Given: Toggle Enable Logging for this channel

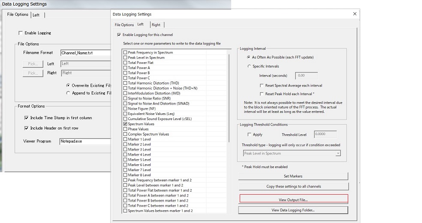Looking at the screenshot, I should click(x=119, y=35).
